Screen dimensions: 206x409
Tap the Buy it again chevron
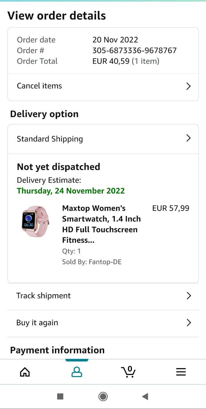click(x=189, y=323)
